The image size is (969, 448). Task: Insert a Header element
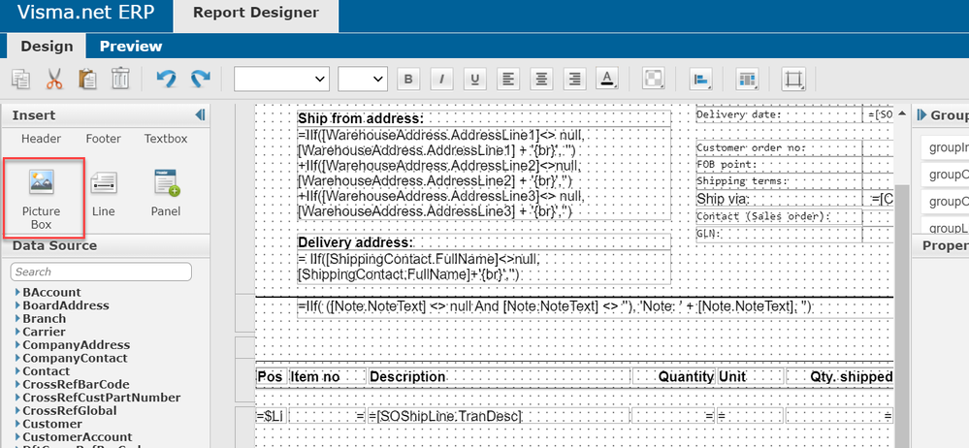(42, 139)
